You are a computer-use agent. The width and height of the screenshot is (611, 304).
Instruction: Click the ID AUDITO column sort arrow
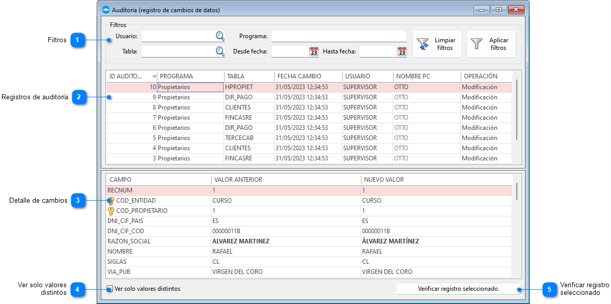[154, 76]
